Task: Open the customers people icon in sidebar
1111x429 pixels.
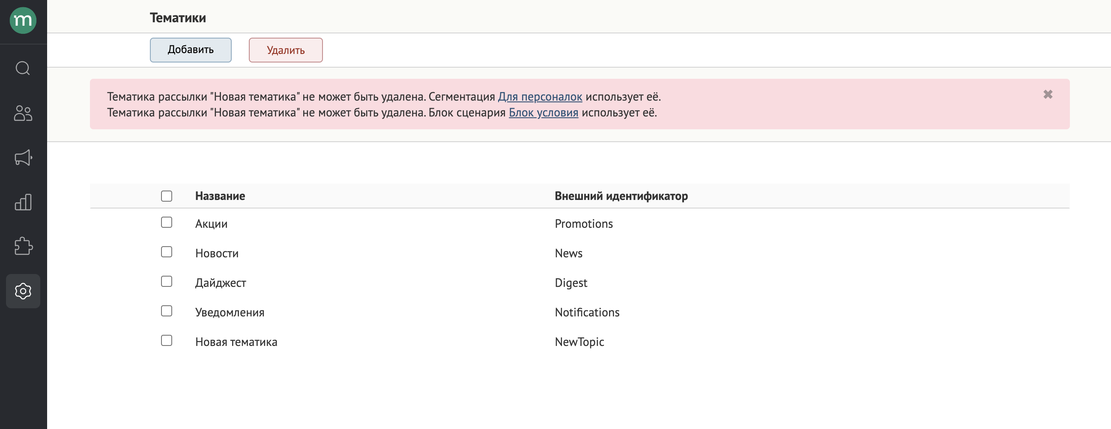Action: coord(23,113)
